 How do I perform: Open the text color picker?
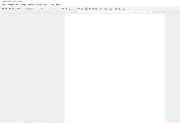(x=73, y=9)
